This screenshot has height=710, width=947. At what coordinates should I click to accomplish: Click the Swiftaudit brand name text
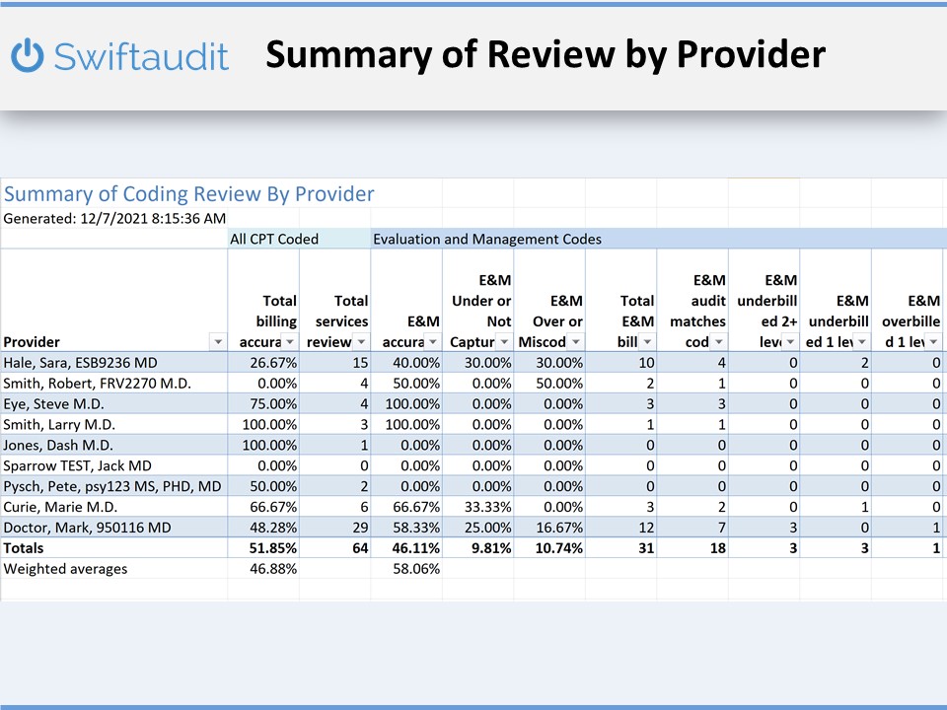[141, 56]
